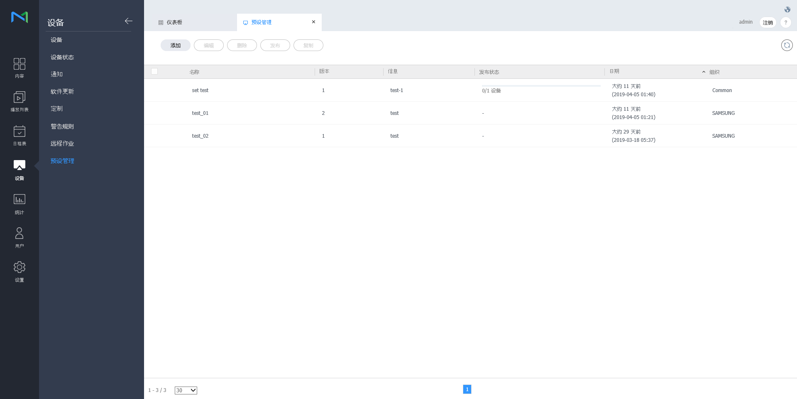Screen dimensions: 797x399
Task: Open the page size dropdown showing 30
Action: pos(186,390)
